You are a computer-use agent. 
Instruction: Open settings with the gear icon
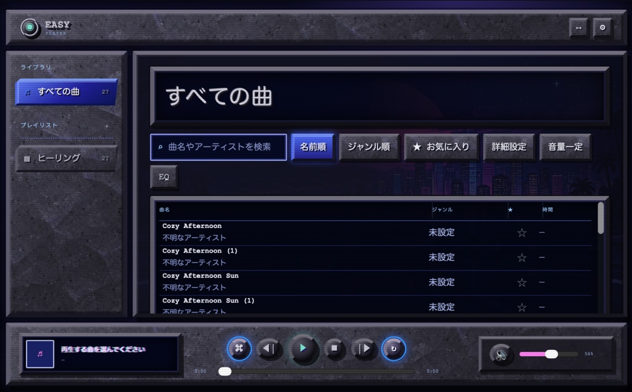click(602, 28)
